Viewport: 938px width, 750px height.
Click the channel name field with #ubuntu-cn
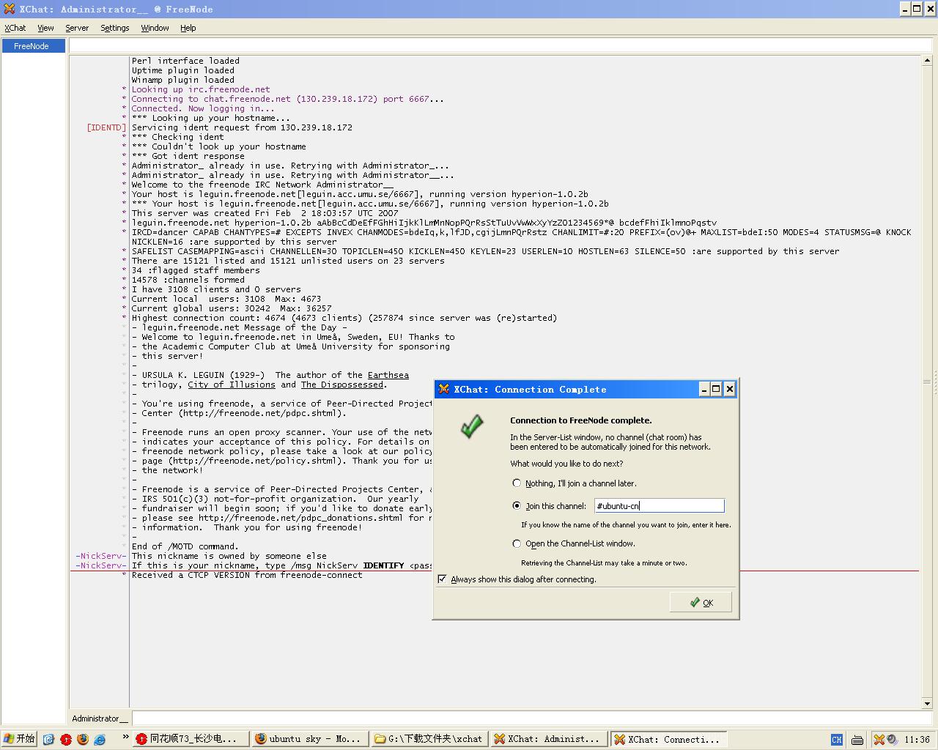pos(659,506)
